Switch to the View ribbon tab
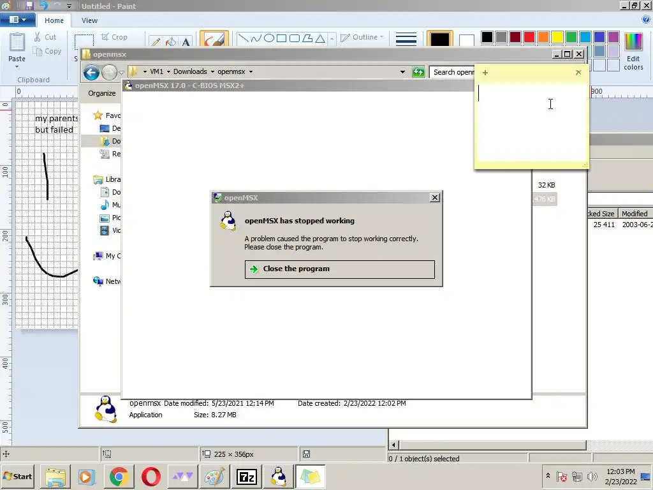 [89, 20]
